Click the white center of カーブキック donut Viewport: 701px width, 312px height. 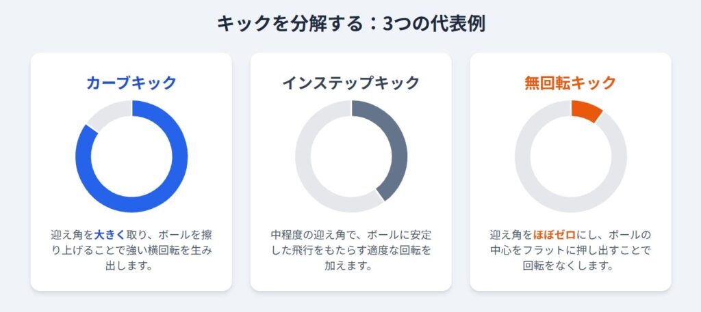point(131,156)
